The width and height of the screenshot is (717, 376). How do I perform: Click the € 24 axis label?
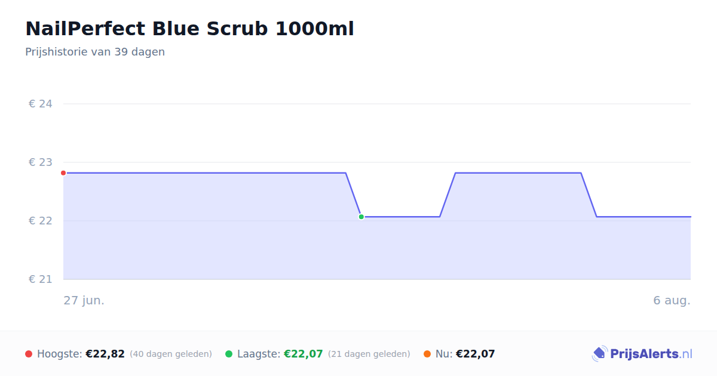(x=41, y=104)
